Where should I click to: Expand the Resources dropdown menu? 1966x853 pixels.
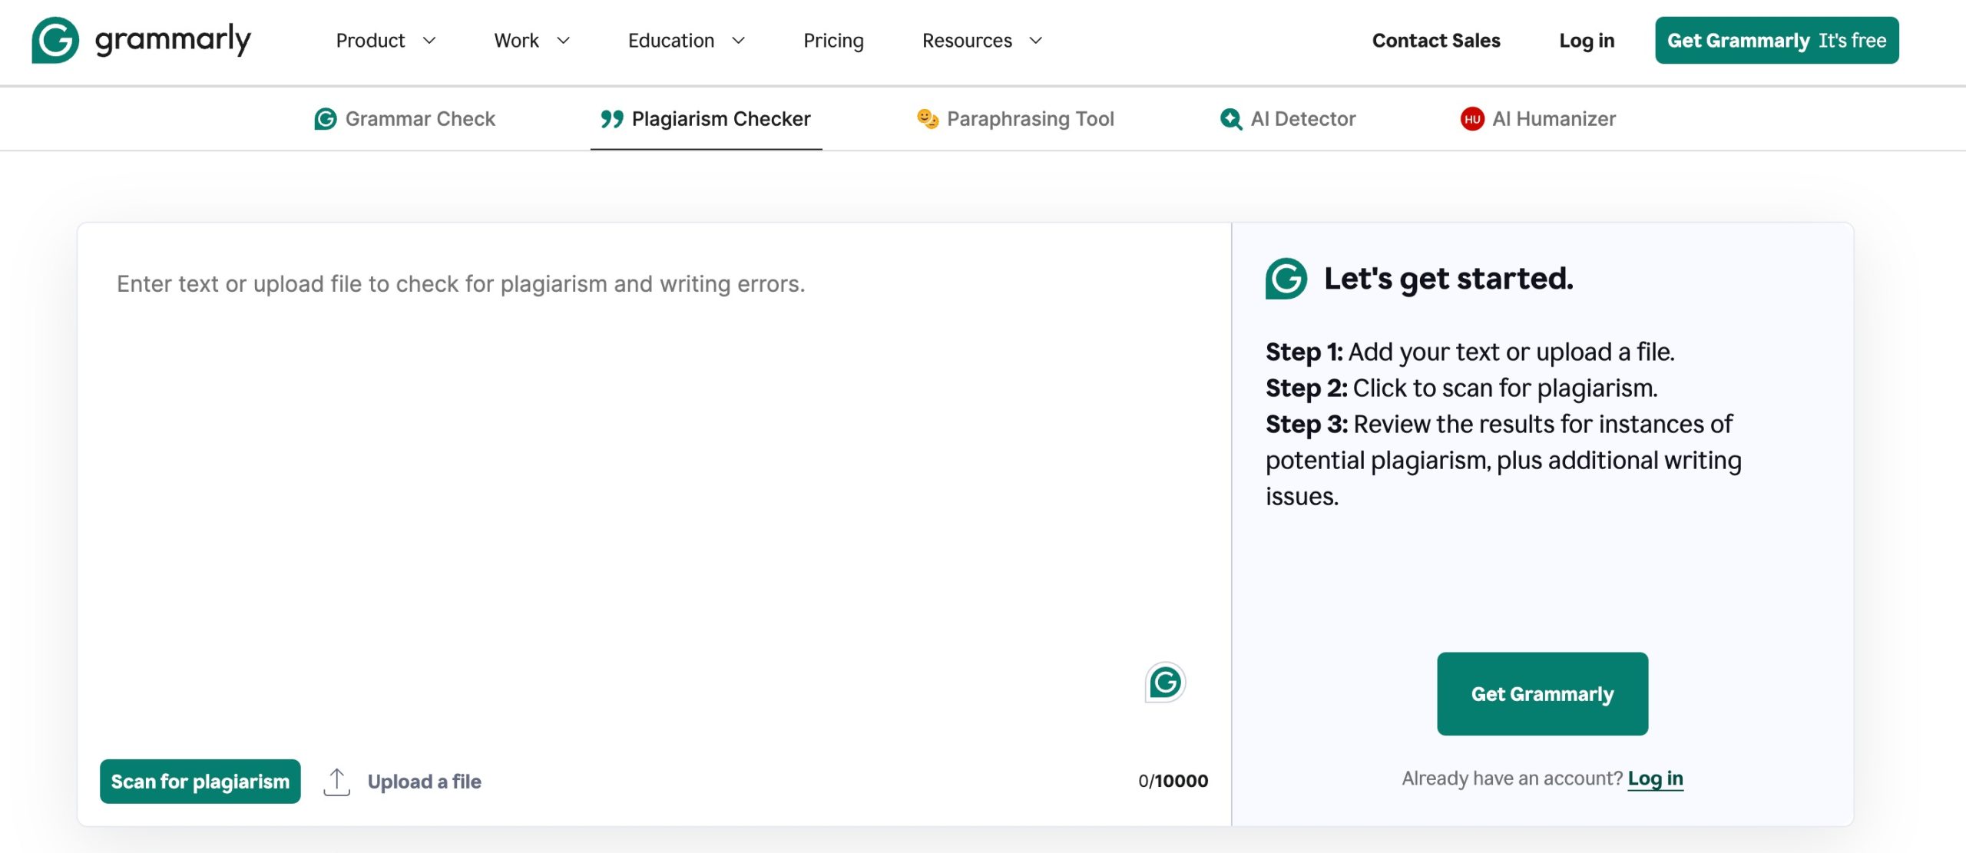981,41
